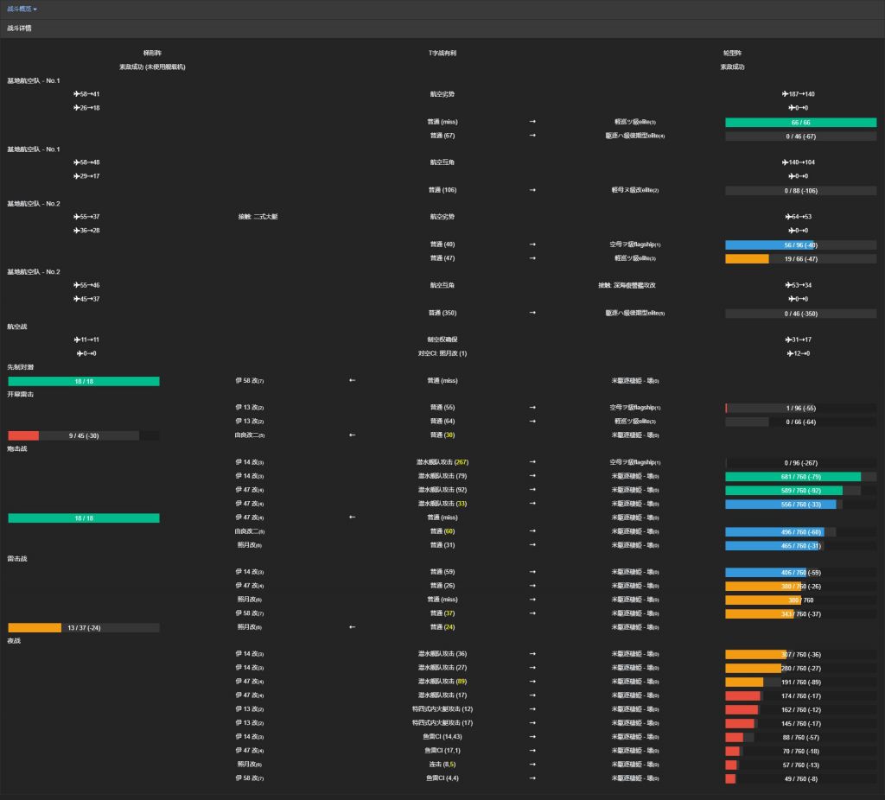Screen dimensions: 885x800
Task: Click the enemy plane icon beside 31→17
Action: 788,340
